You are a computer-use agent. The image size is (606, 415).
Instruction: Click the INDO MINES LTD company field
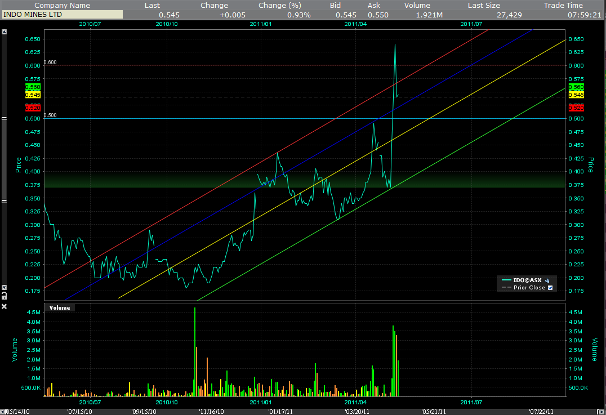tap(62, 15)
